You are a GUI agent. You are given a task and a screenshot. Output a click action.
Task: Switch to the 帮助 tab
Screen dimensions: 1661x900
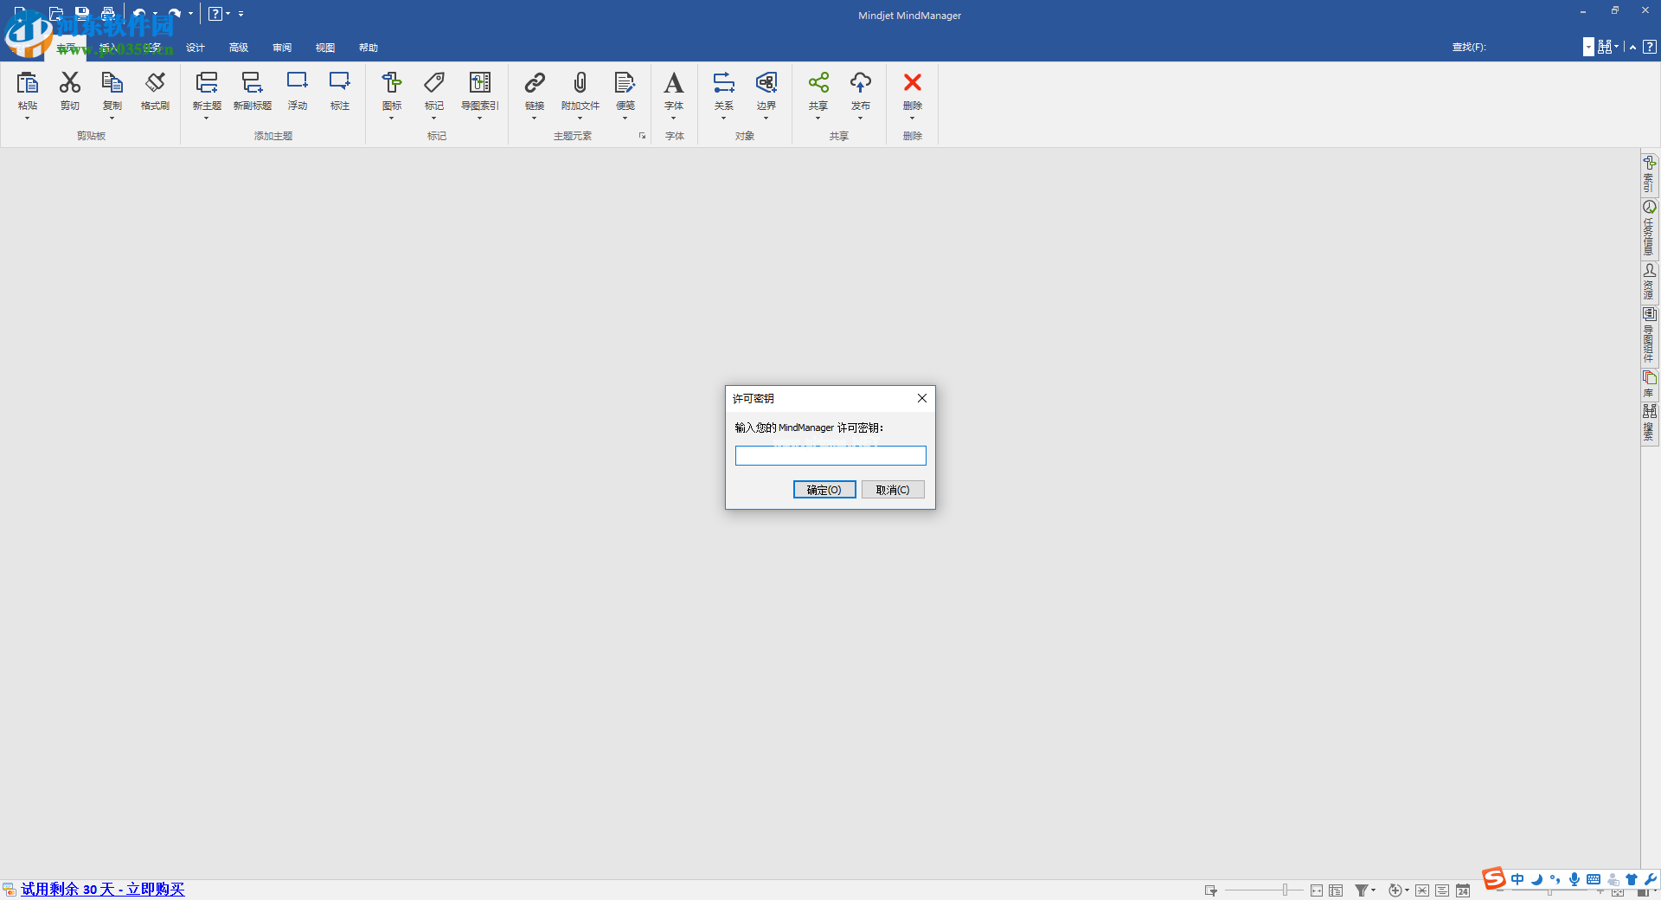369,48
